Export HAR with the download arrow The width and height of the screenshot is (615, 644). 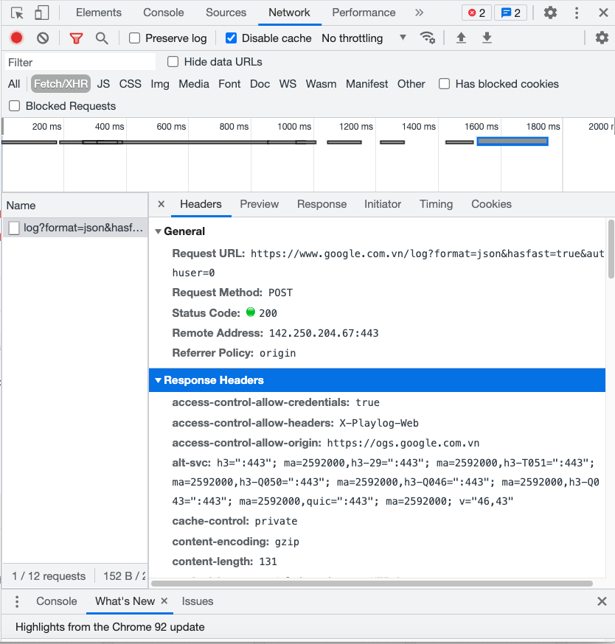(487, 38)
